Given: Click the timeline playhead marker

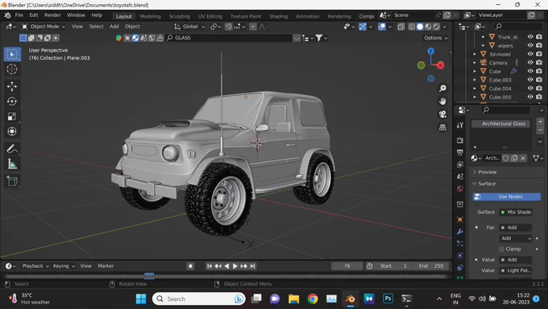Looking at the screenshot, I should coord(149,276).
